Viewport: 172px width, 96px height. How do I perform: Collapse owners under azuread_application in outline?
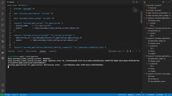[147, 23]
